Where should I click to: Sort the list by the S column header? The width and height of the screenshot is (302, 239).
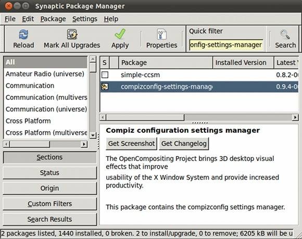tap(105, 62)
